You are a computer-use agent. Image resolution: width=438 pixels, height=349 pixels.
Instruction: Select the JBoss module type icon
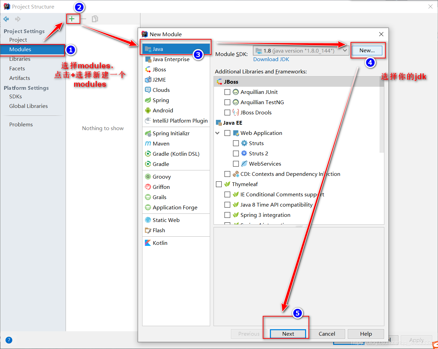tap(148, 70)
